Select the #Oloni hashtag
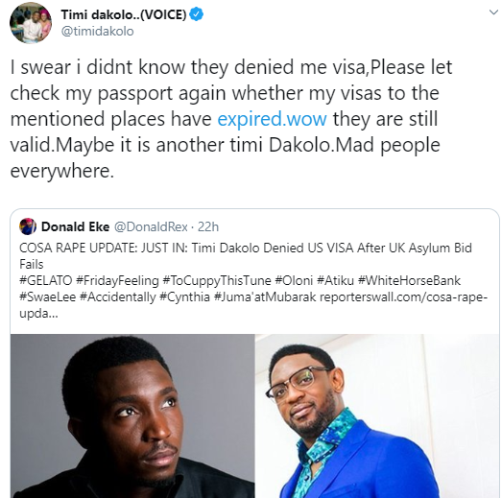The width and height of the screenshot is (502, 498). click(x=294, y=281)
